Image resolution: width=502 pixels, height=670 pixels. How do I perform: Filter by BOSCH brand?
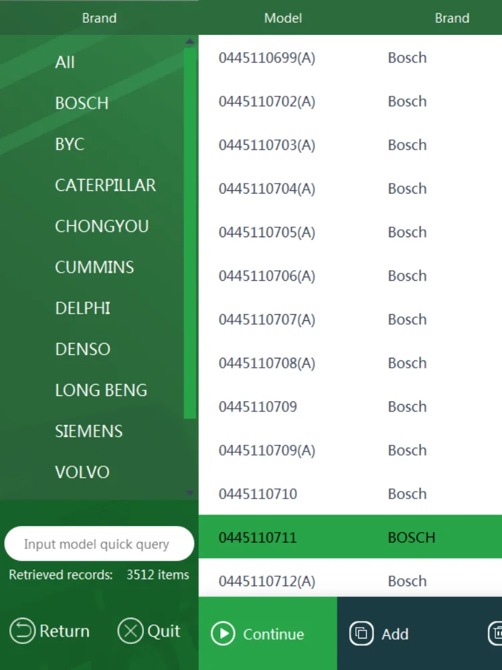click(82, 103)
